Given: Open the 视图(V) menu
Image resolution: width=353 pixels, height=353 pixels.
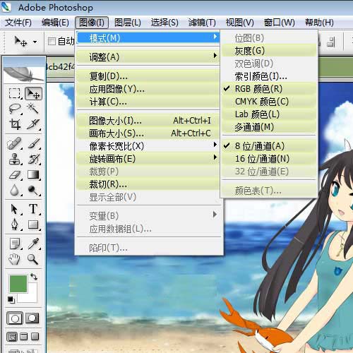Looking at the screenshot, I should pos(239,23).
